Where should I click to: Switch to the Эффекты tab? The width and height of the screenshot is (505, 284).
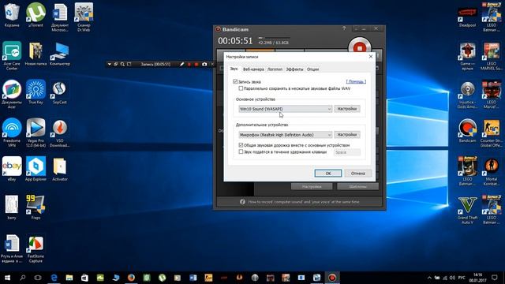(x=294, y=69)
